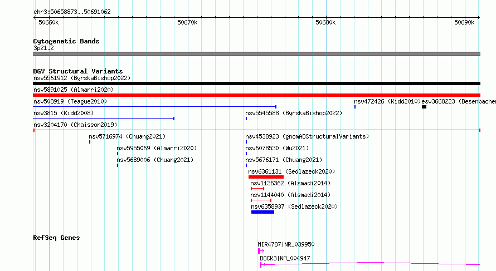The height and width of the screenshot is (271, 496).
Task: Click the chr3:50658873..50691062 region label
Action: pyautogui.click(x=72, y=12)
